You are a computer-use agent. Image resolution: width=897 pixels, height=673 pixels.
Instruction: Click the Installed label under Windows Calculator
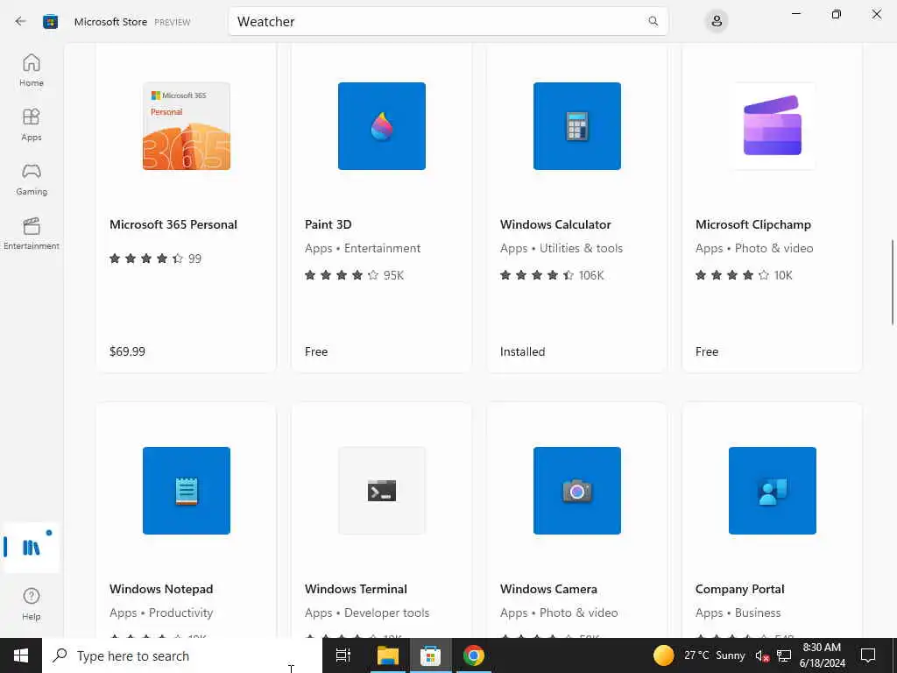click(x=522, y=351)
